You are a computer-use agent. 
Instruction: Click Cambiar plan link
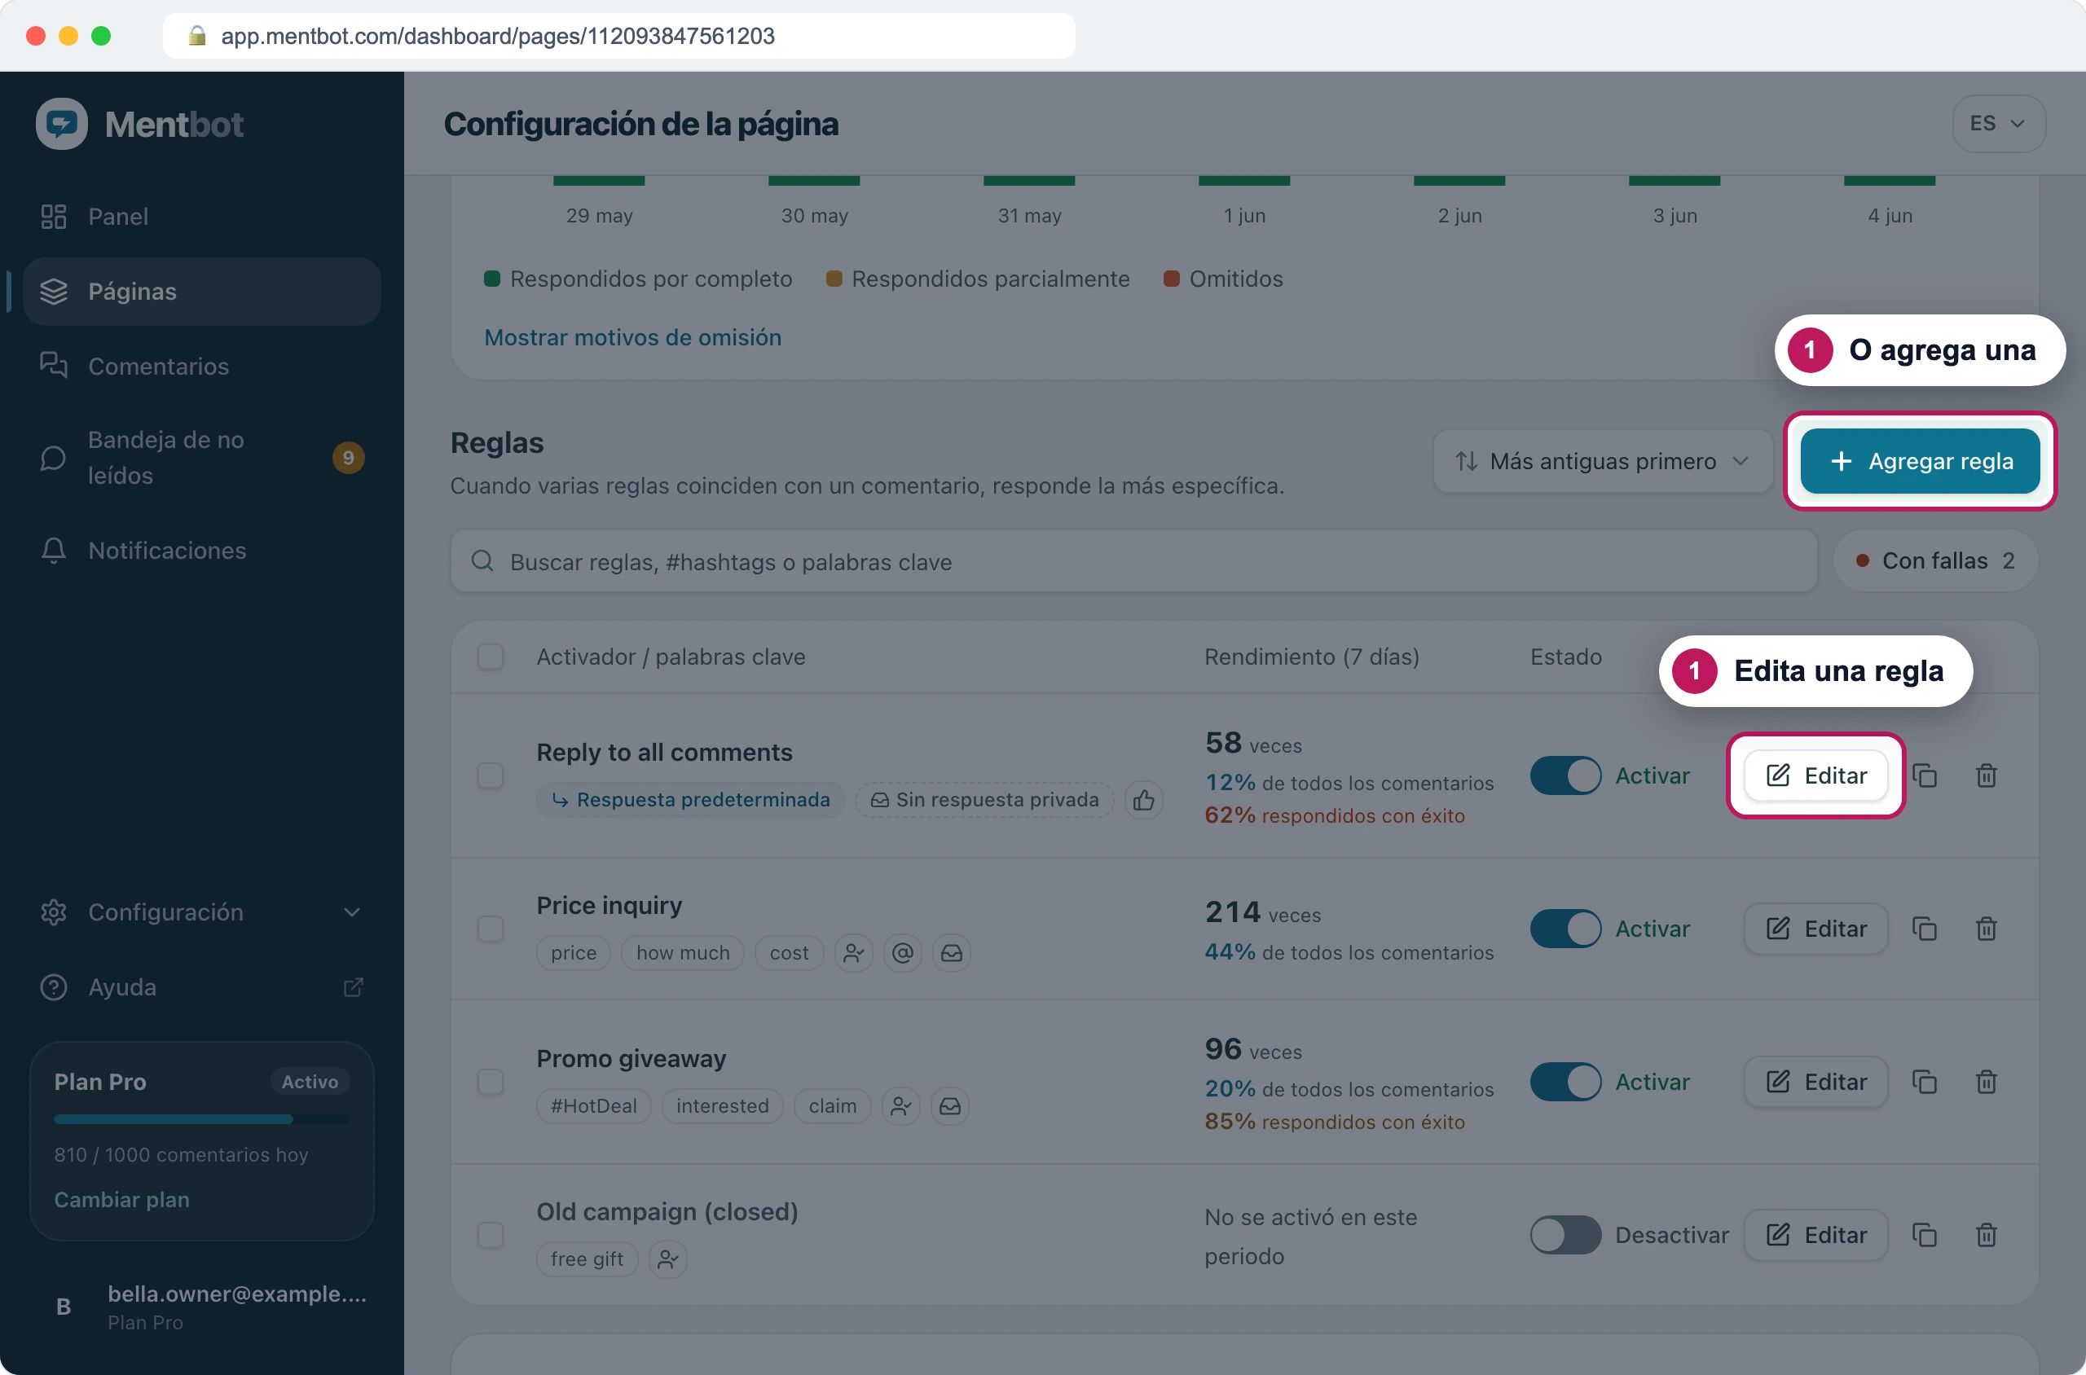coord(122,1200)
